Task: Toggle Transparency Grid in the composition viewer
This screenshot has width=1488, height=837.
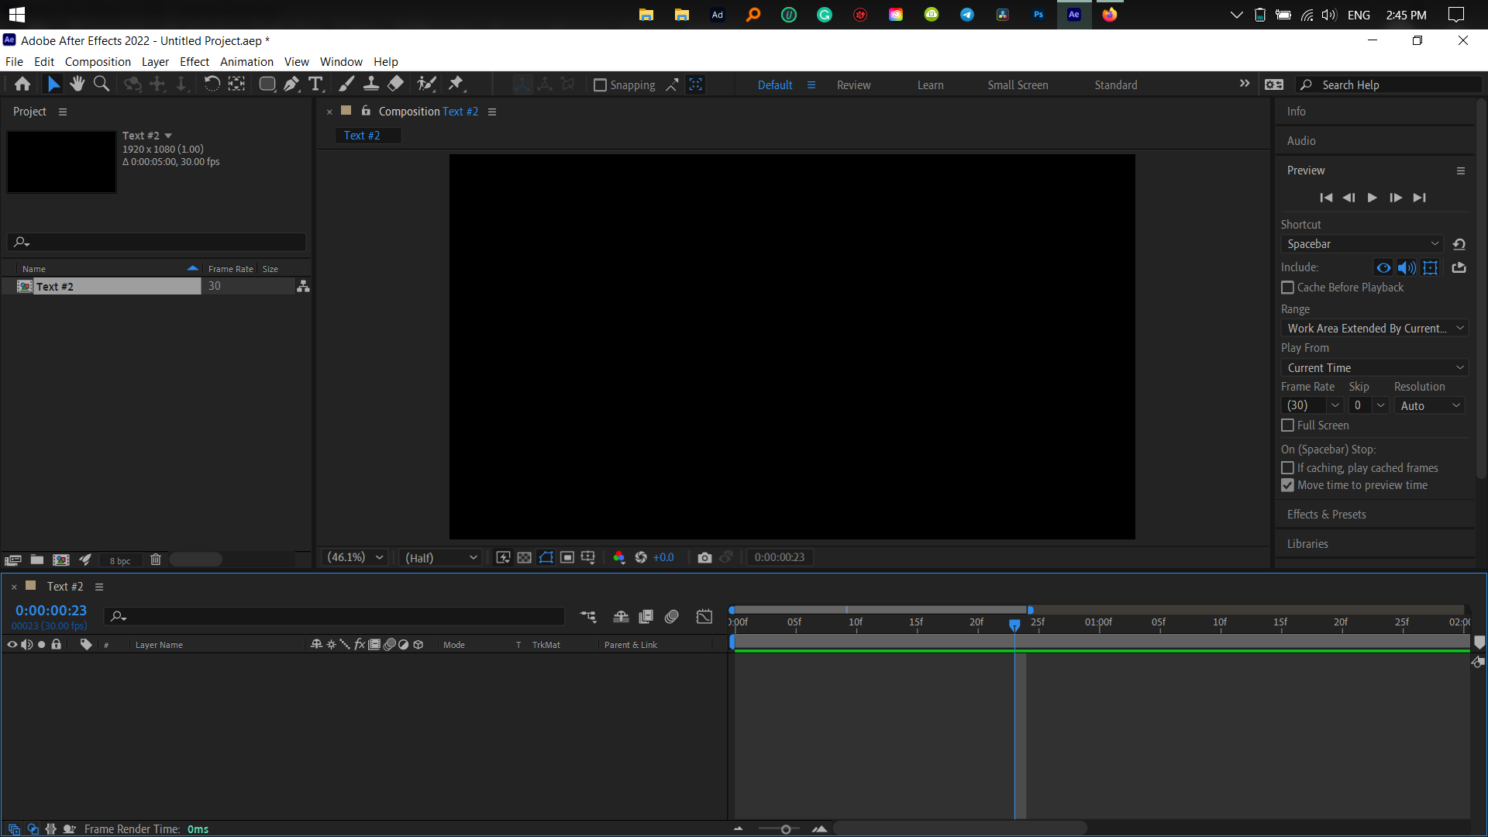Action: (x=524, y=557)
